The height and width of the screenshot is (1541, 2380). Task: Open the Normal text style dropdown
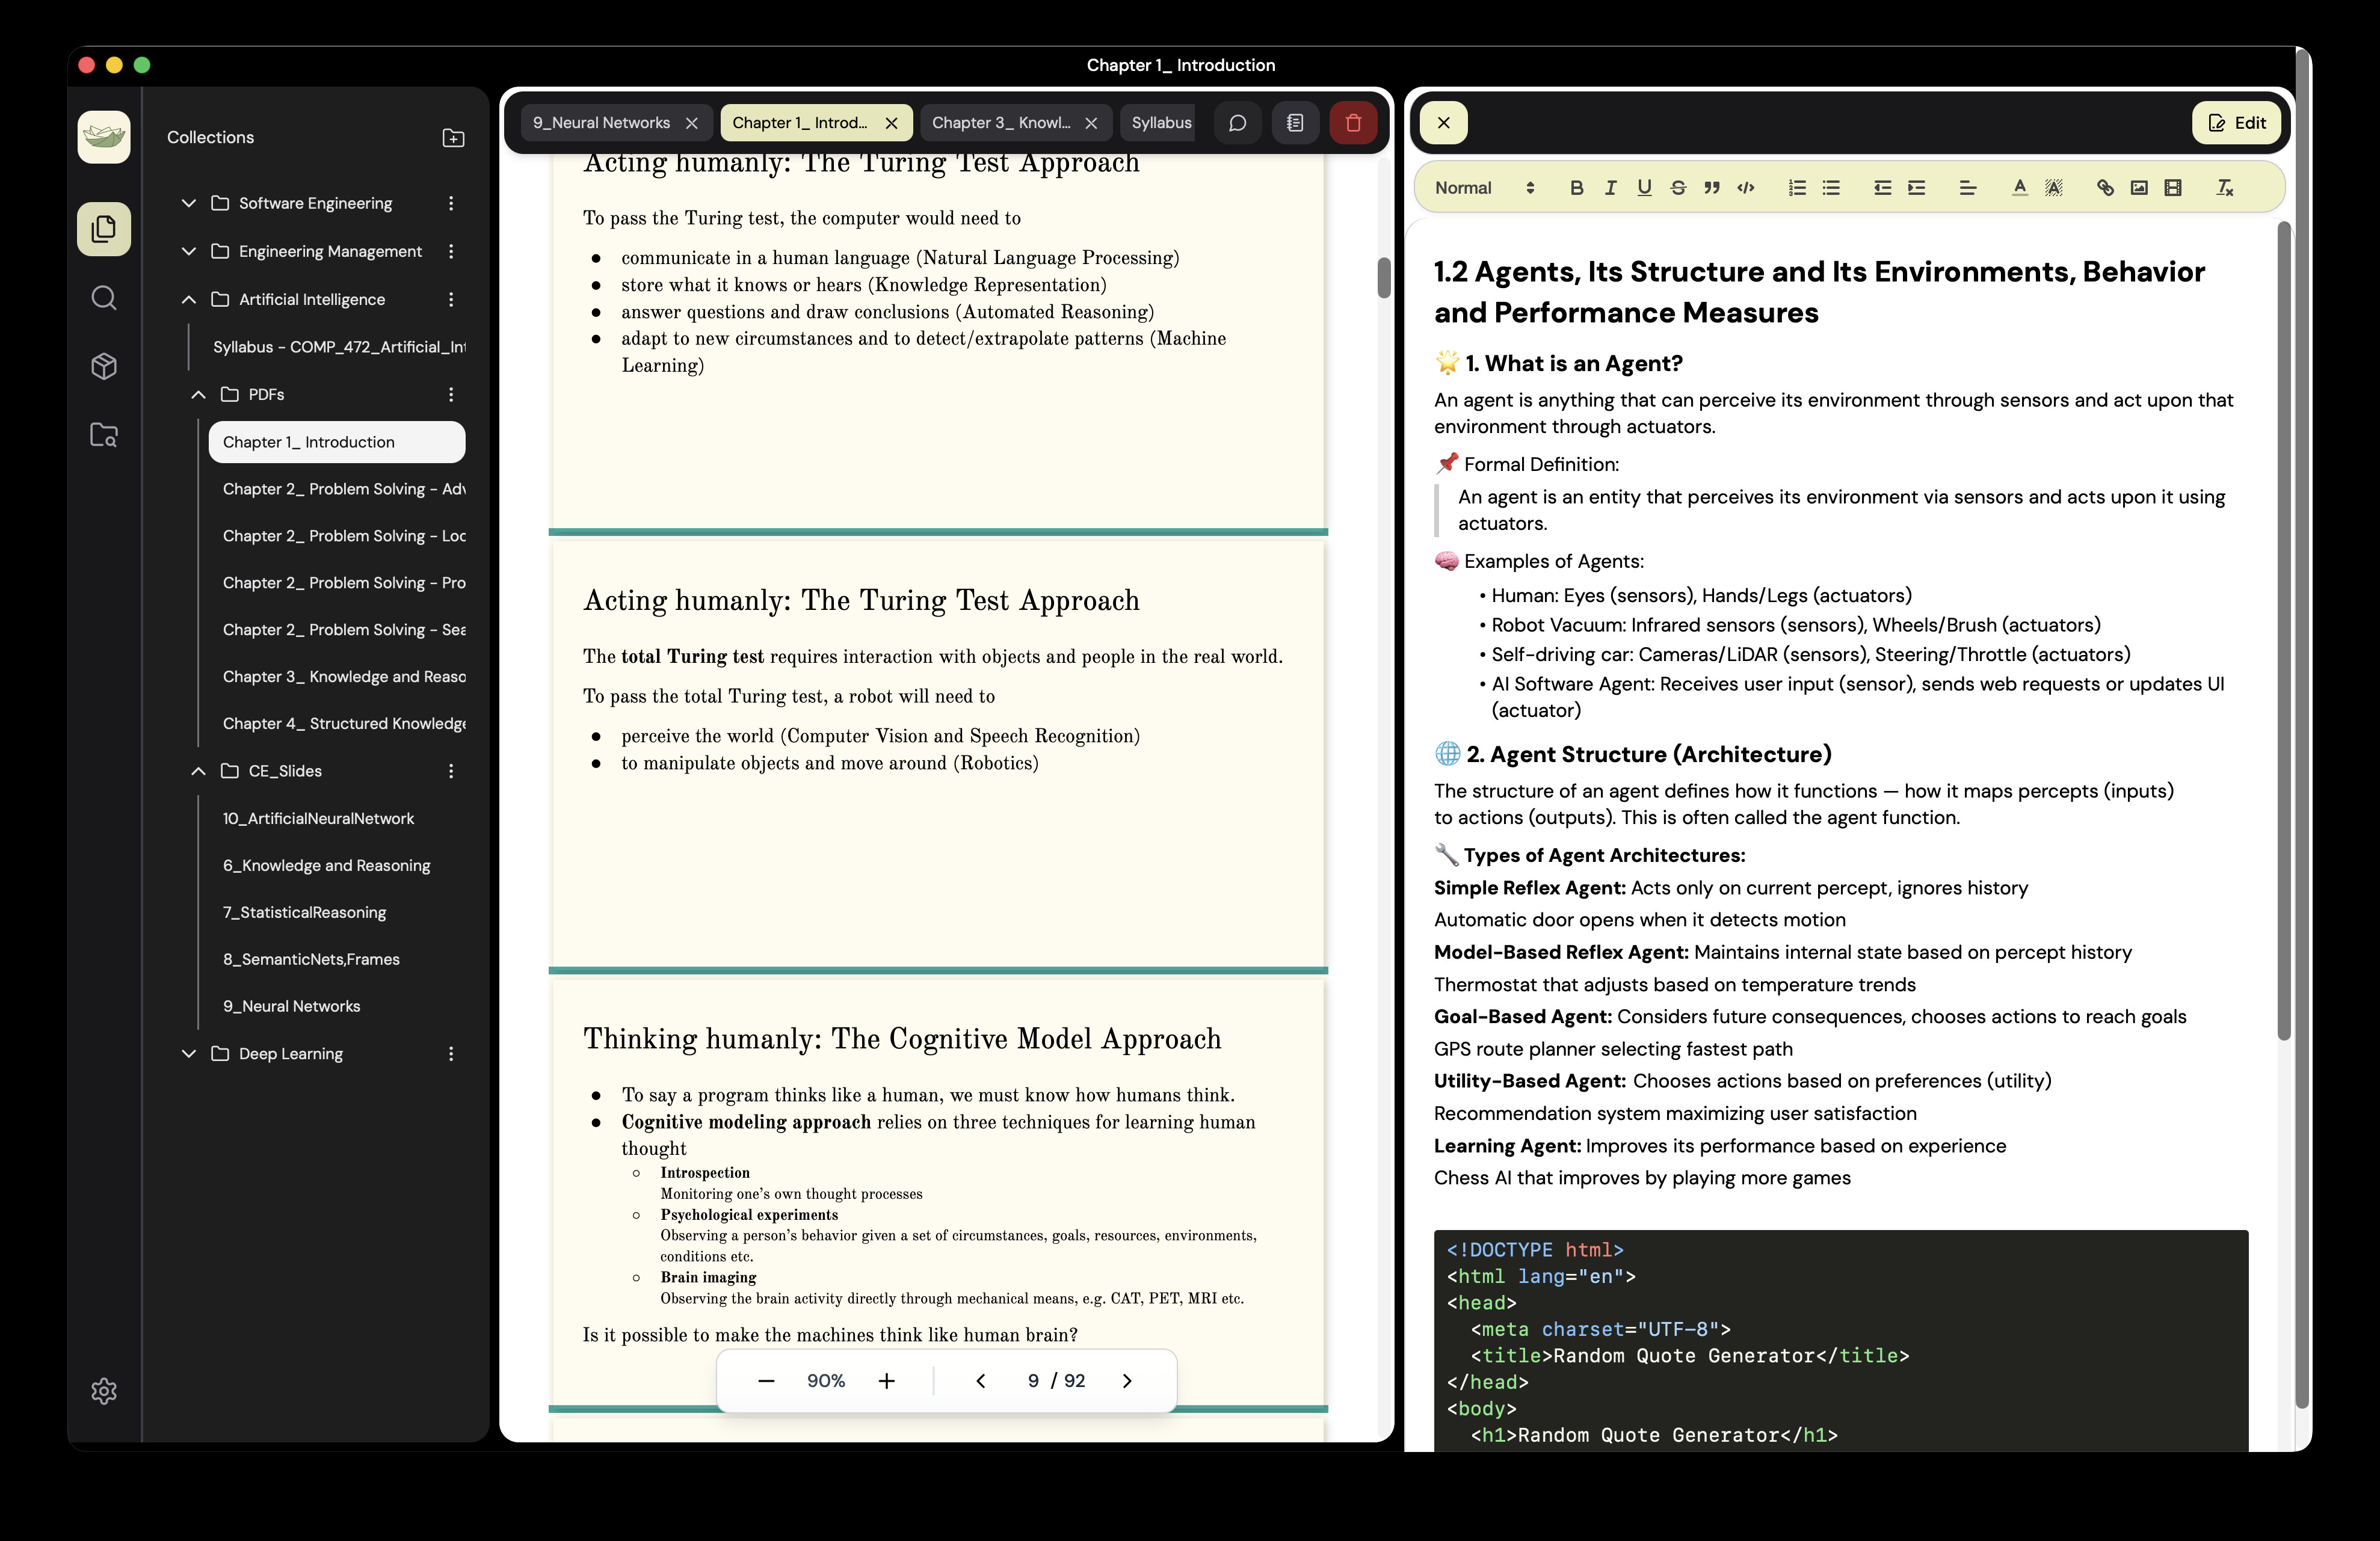(x=1484, y=188)
